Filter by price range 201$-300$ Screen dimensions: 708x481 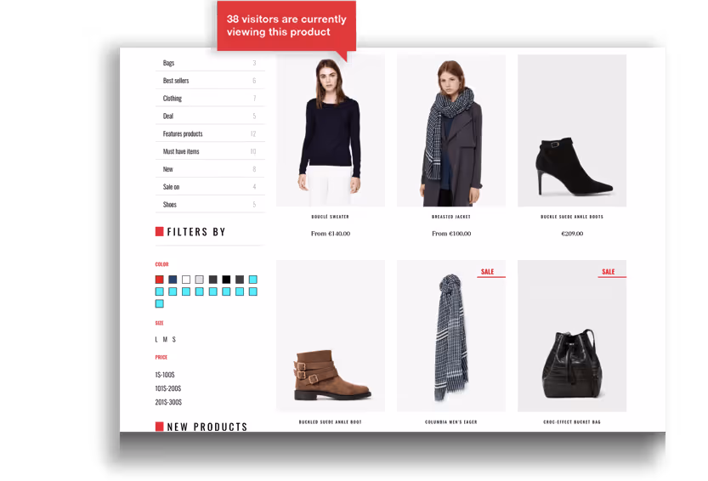(x=168, y=402)
